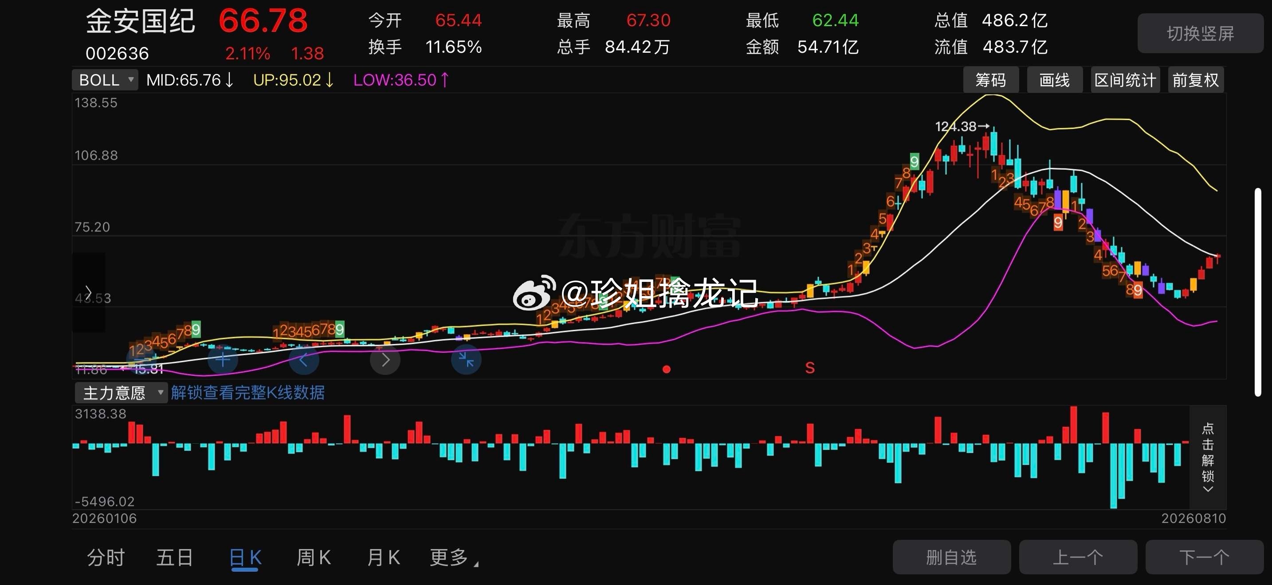
Task: Expand the 更多 period options
Action: click(x=454, y=558)
